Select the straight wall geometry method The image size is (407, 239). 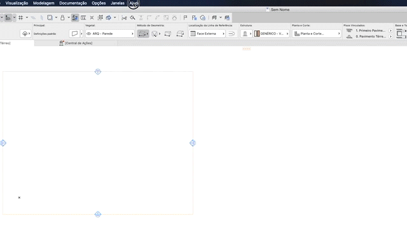click(x=143, y=34)
